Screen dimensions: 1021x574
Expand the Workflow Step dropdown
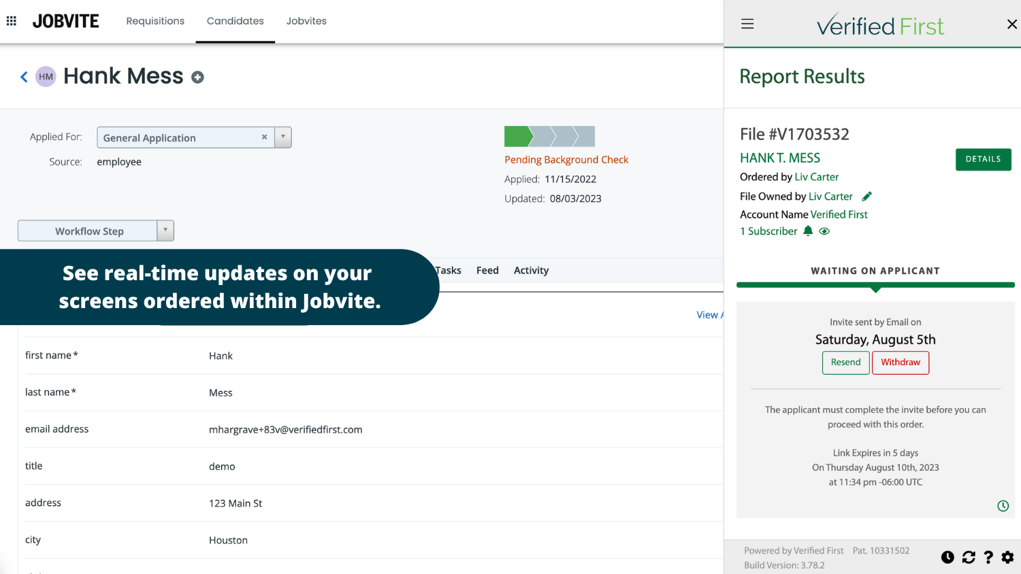(x=165, y=231)
